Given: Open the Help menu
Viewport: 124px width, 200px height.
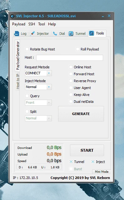Looking at the screenshot, I should pyautogui.click(x=52, y=24).
